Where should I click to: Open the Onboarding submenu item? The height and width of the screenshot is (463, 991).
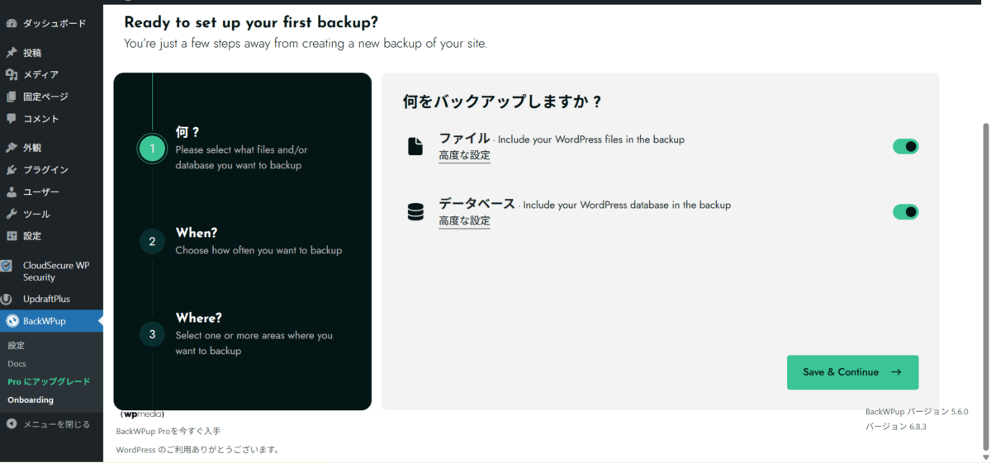31,400
